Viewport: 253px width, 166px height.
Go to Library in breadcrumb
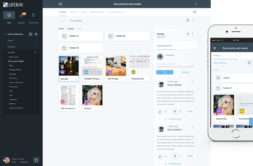71,29
